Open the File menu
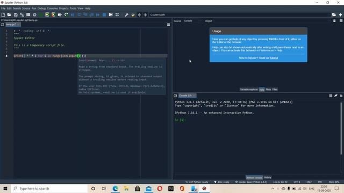The image size is (344, 193). coord(3,9)
